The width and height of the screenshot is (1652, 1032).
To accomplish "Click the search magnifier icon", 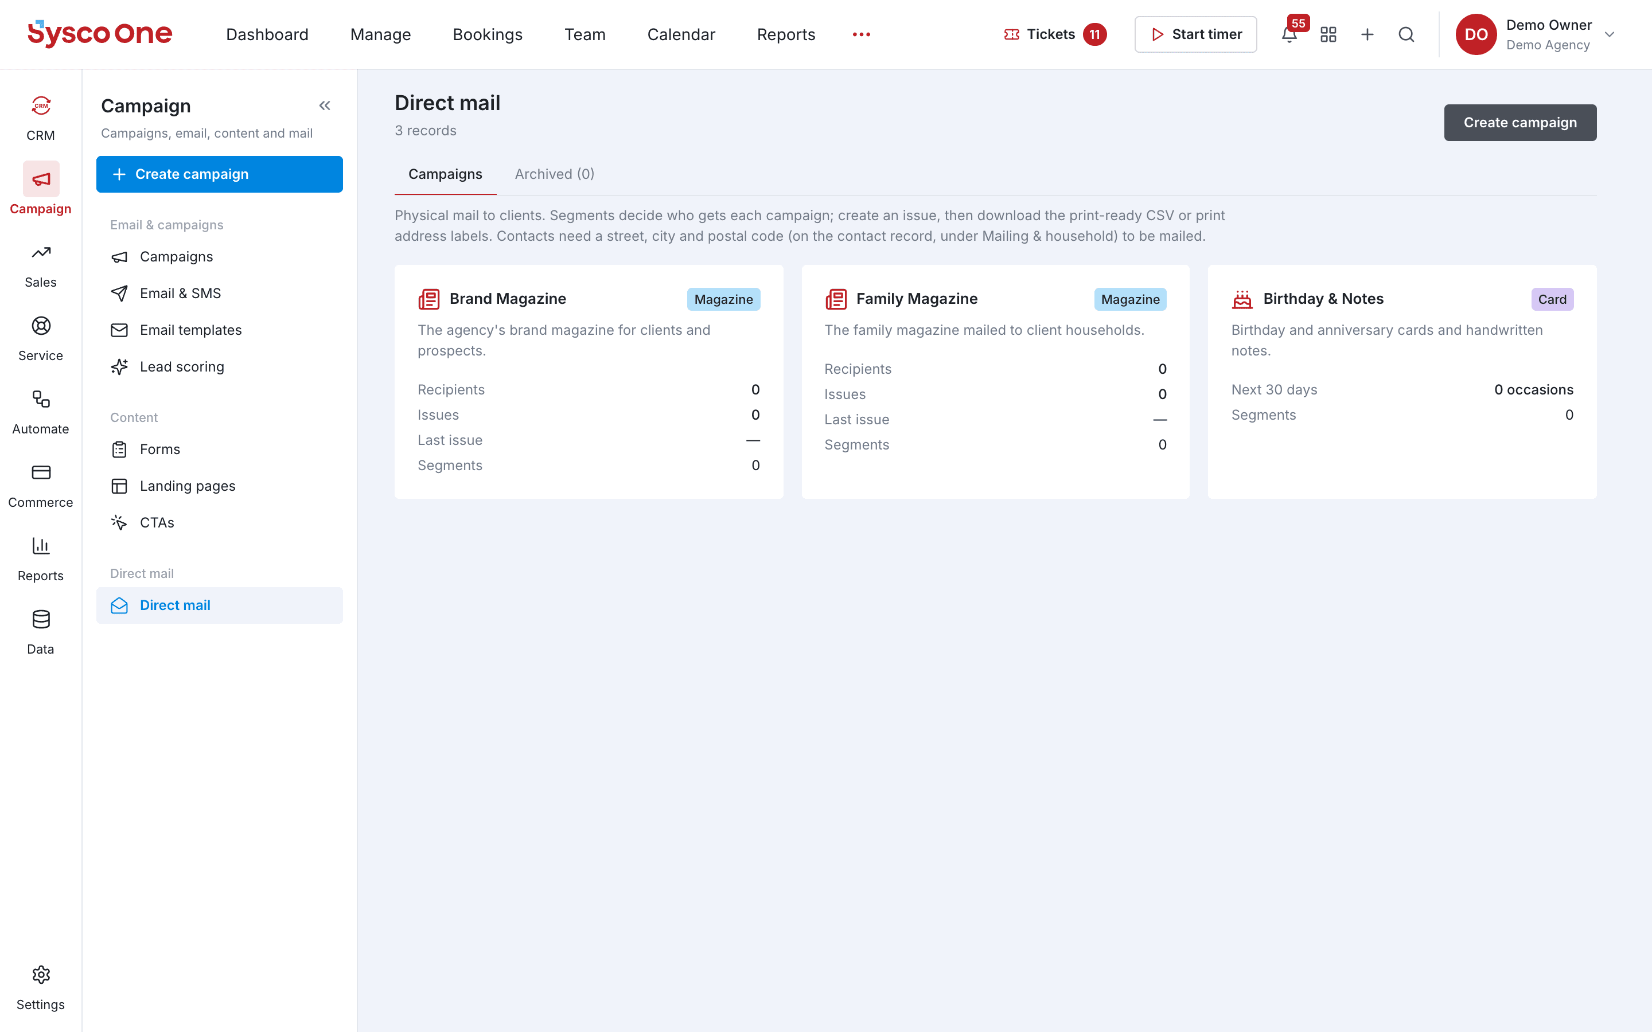I will coord(1406,34).
